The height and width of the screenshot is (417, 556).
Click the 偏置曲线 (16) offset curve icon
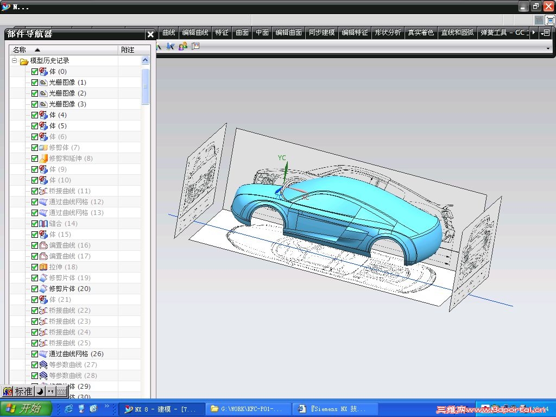point(43,245)
